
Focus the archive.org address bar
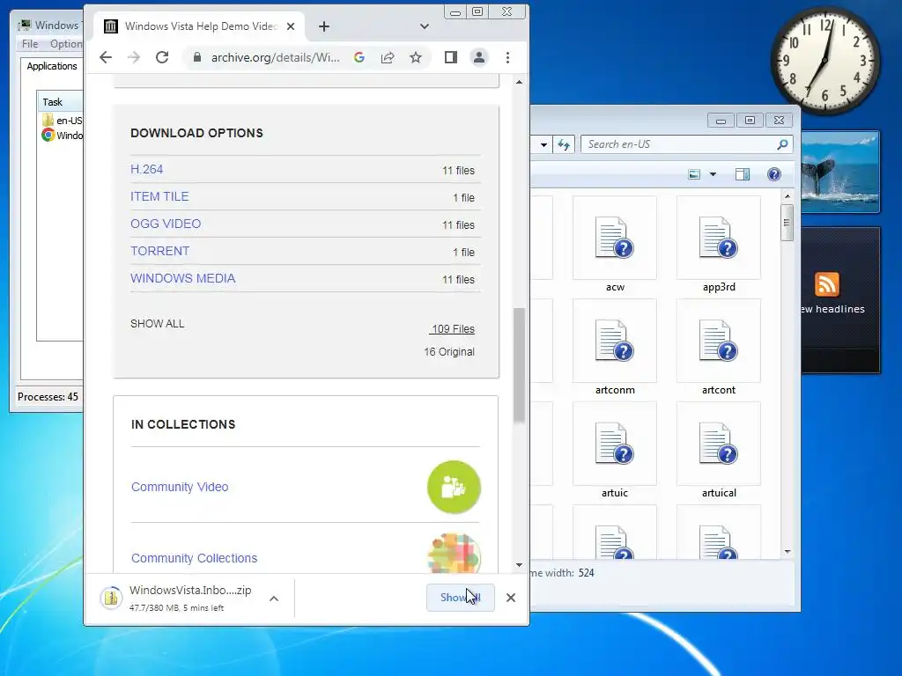[275, 57]
